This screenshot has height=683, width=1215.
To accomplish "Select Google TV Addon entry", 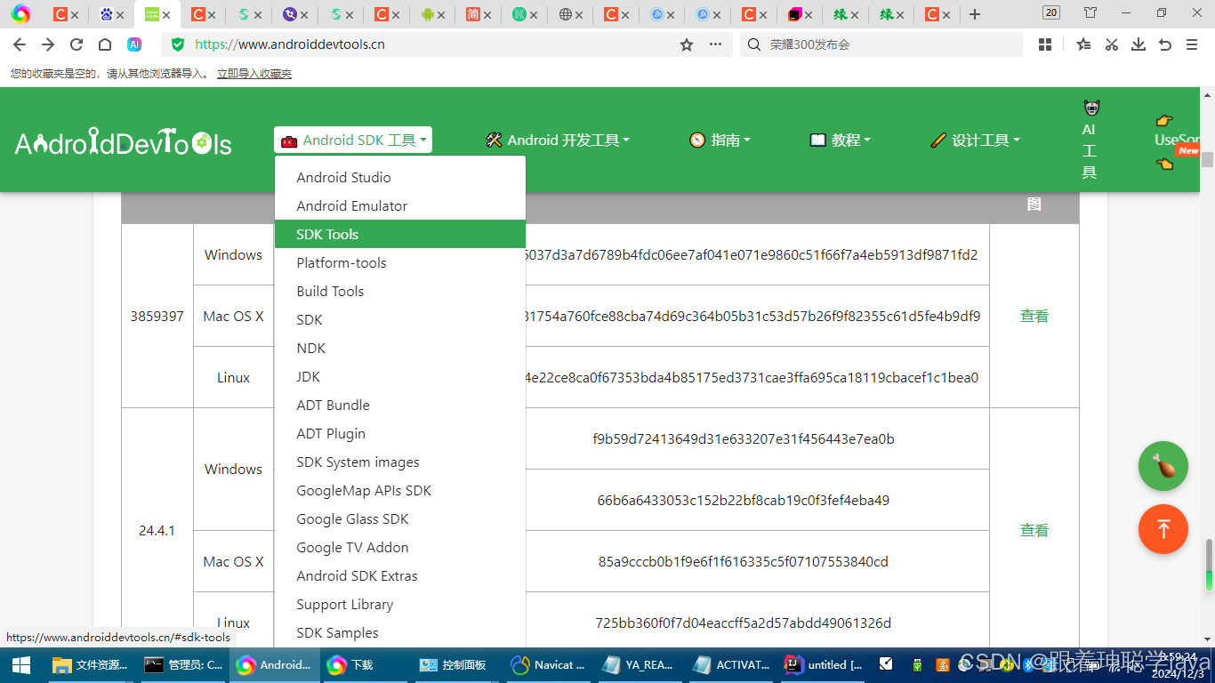I will click(x=400, y=547).
